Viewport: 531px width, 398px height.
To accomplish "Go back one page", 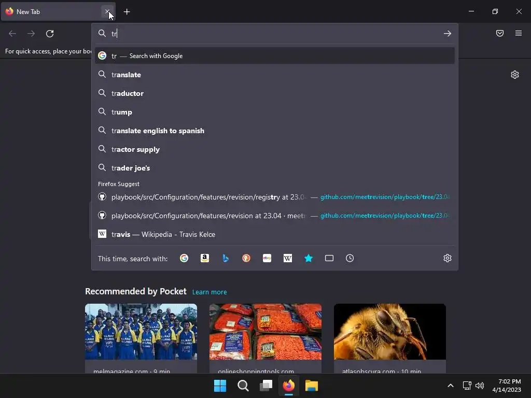I will click(x=12, y=34).
